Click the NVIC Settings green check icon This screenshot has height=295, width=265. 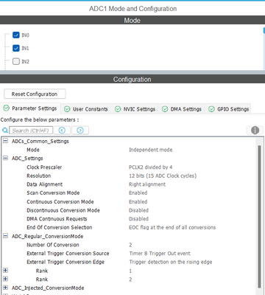point(118,109)
